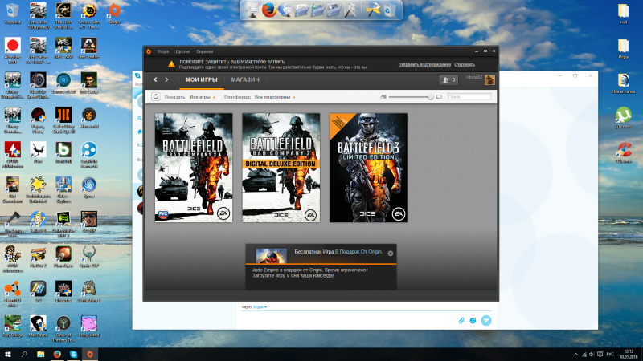
Task: Click the taskbar search magnifier
Action: tap(24, 354)
